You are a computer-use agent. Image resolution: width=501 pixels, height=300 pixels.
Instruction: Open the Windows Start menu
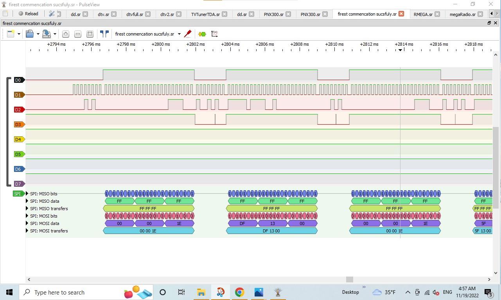(9, 292)
